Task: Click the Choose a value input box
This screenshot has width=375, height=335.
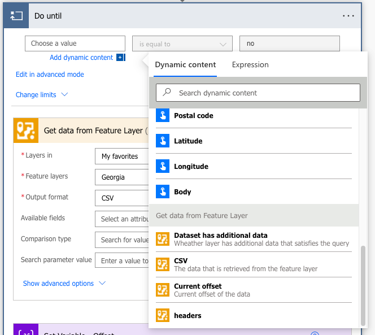Action: [x=75, y=43]
